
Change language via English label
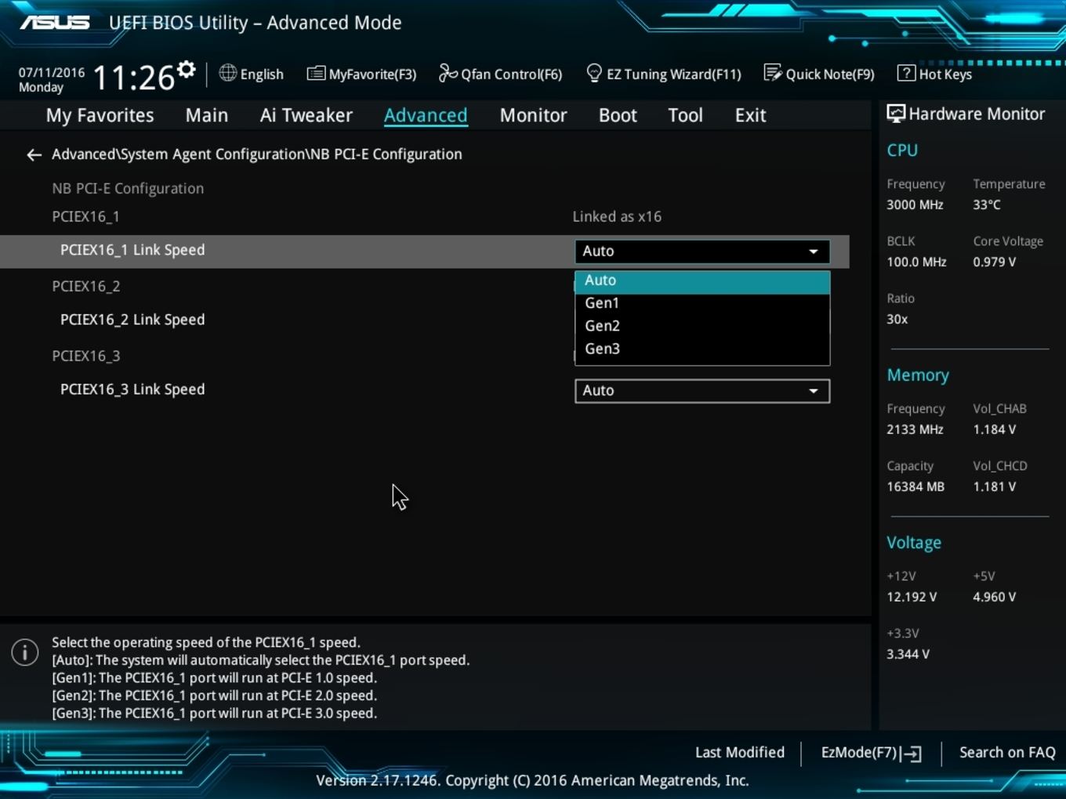(262, 74)
